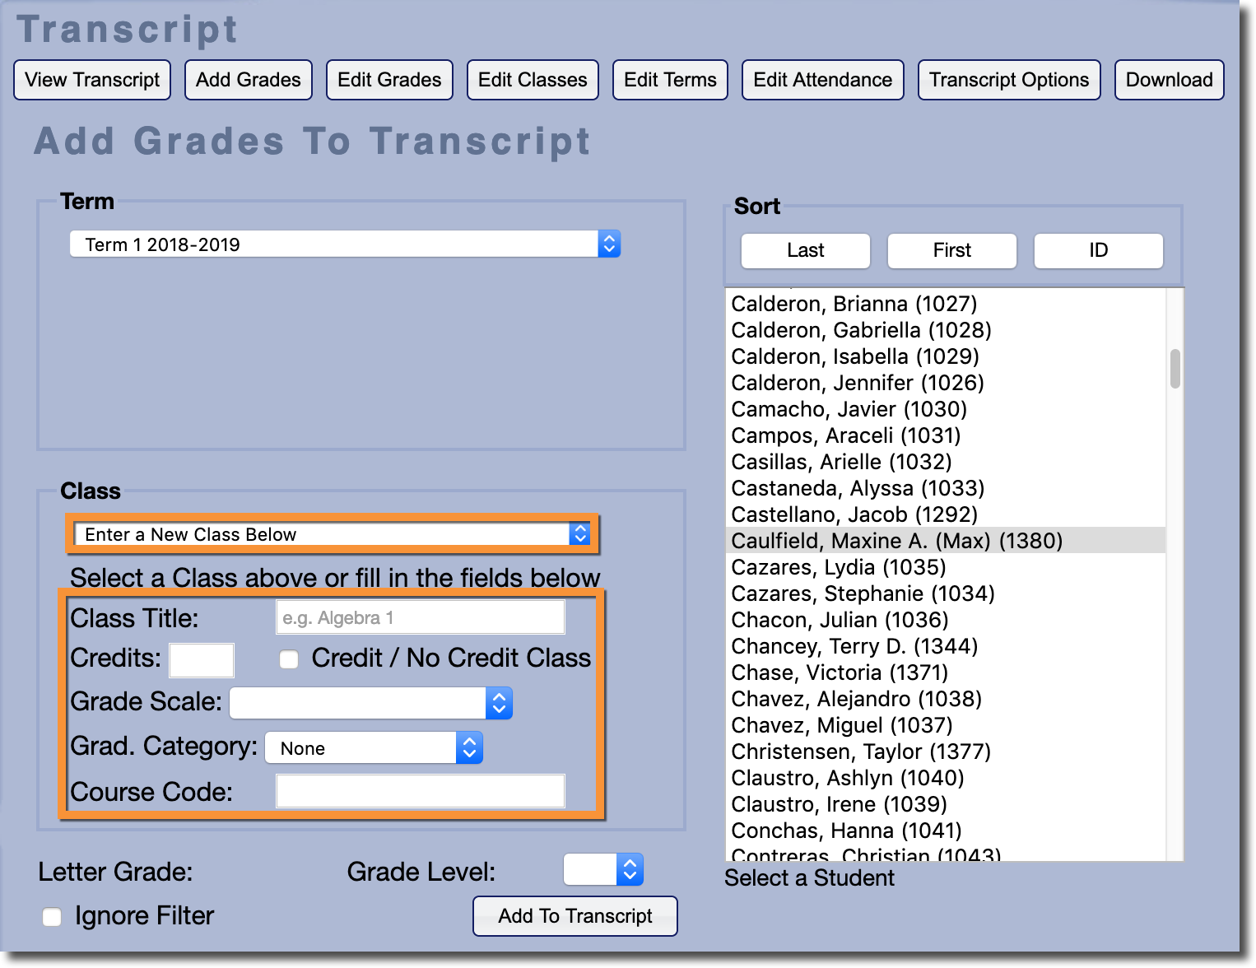Click the Class Title input field

click(x=420, y=617)
